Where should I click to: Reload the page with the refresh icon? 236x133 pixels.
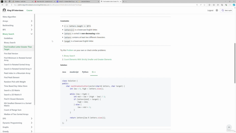7,5
